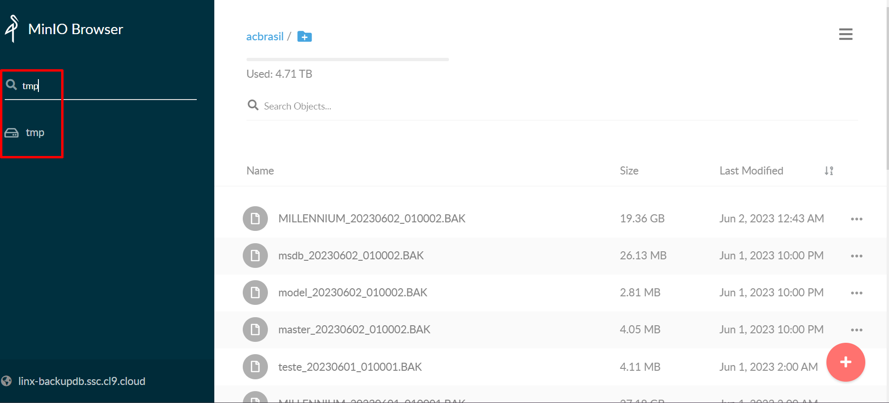Click file name model_20230602_010002.BAK

353,293
